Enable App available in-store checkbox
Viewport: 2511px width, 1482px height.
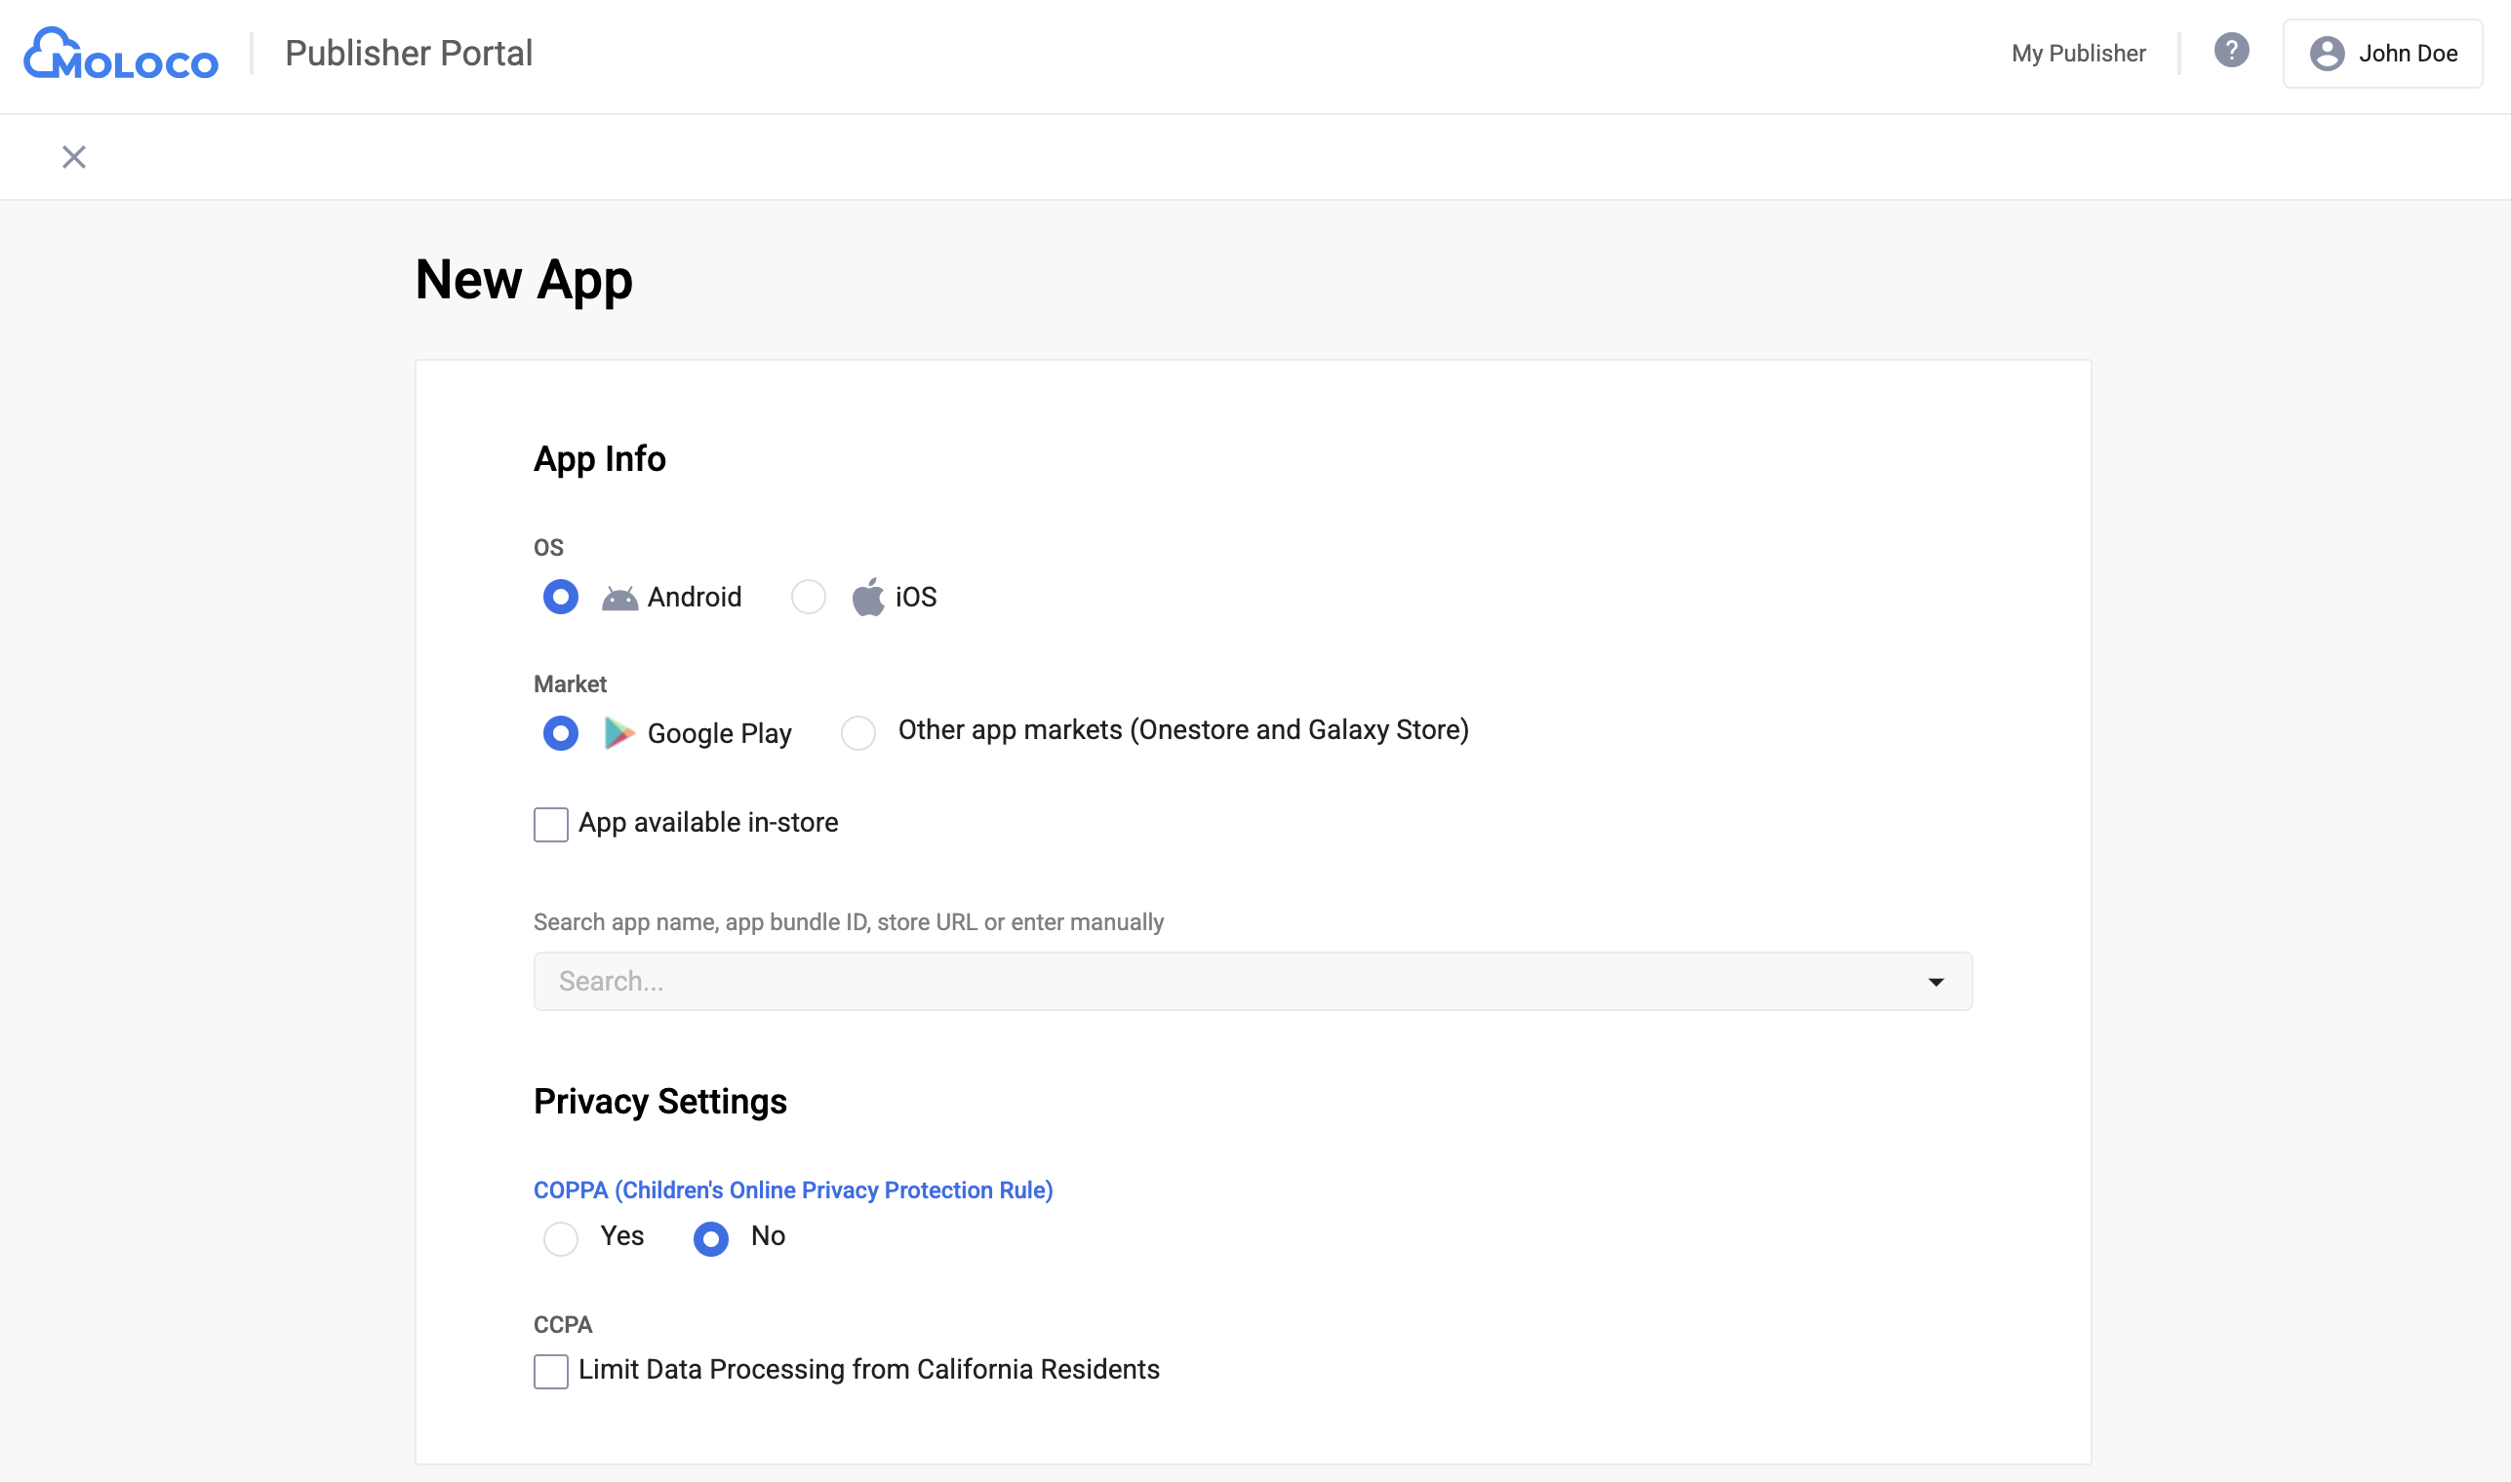tap(550, 825)
